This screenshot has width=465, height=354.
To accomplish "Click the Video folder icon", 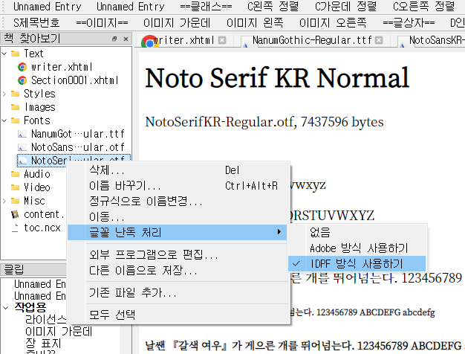I will [15, 187].
